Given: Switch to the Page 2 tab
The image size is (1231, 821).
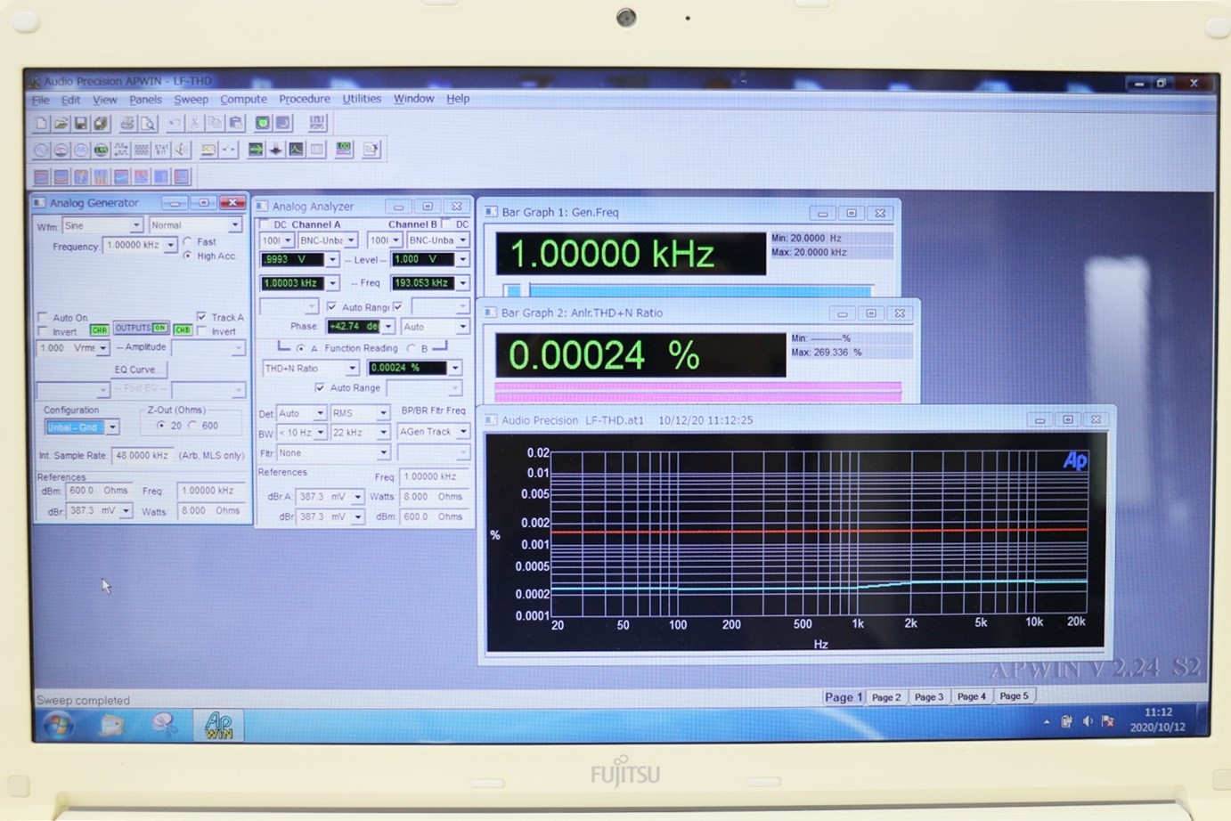Looking at the screenshot, I should coord(885,697).
